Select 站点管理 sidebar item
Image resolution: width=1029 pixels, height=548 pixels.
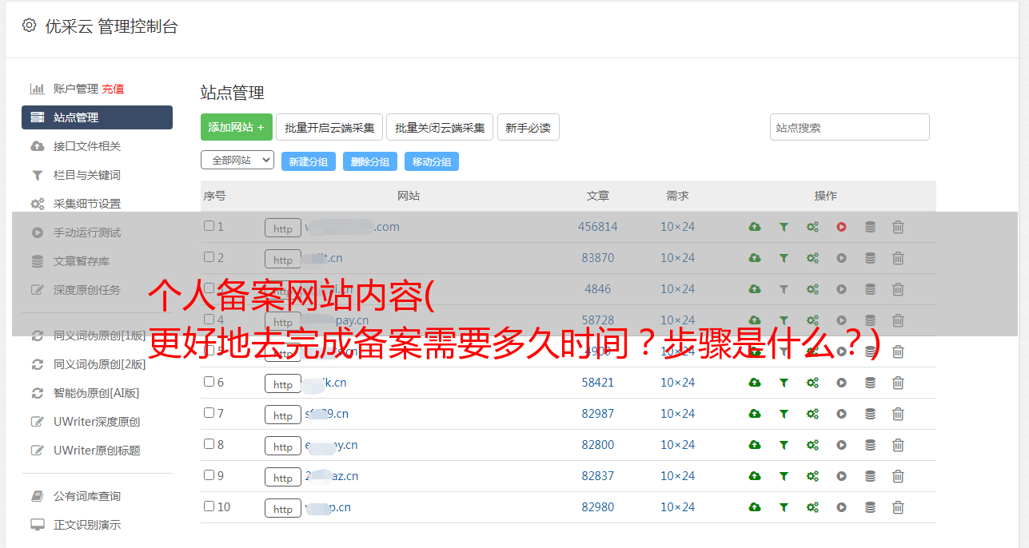click(x=97, y=117)
